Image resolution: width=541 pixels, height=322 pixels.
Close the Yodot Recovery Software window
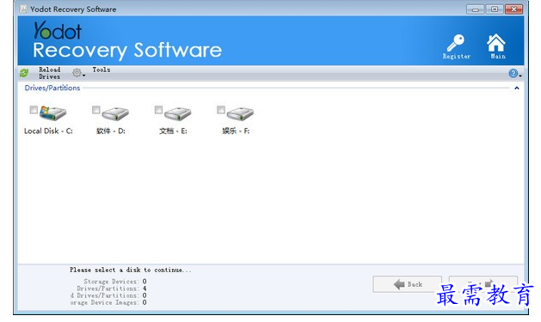[513, 9]
